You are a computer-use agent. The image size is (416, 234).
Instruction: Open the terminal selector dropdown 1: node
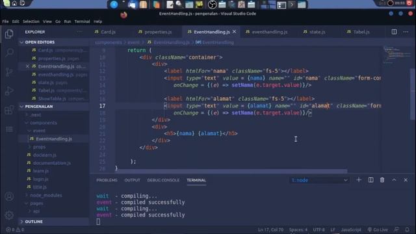click(319, 180)
